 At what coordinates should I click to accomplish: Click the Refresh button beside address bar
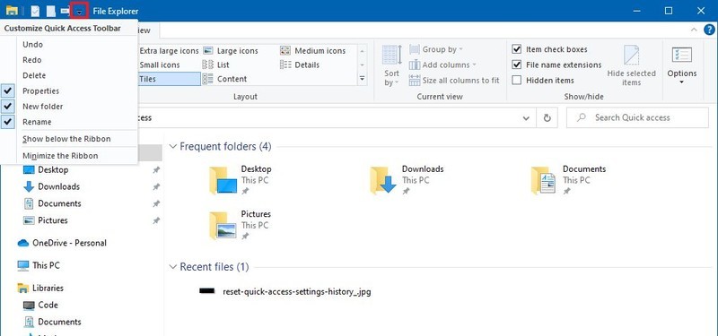click(x=547, y=118)
